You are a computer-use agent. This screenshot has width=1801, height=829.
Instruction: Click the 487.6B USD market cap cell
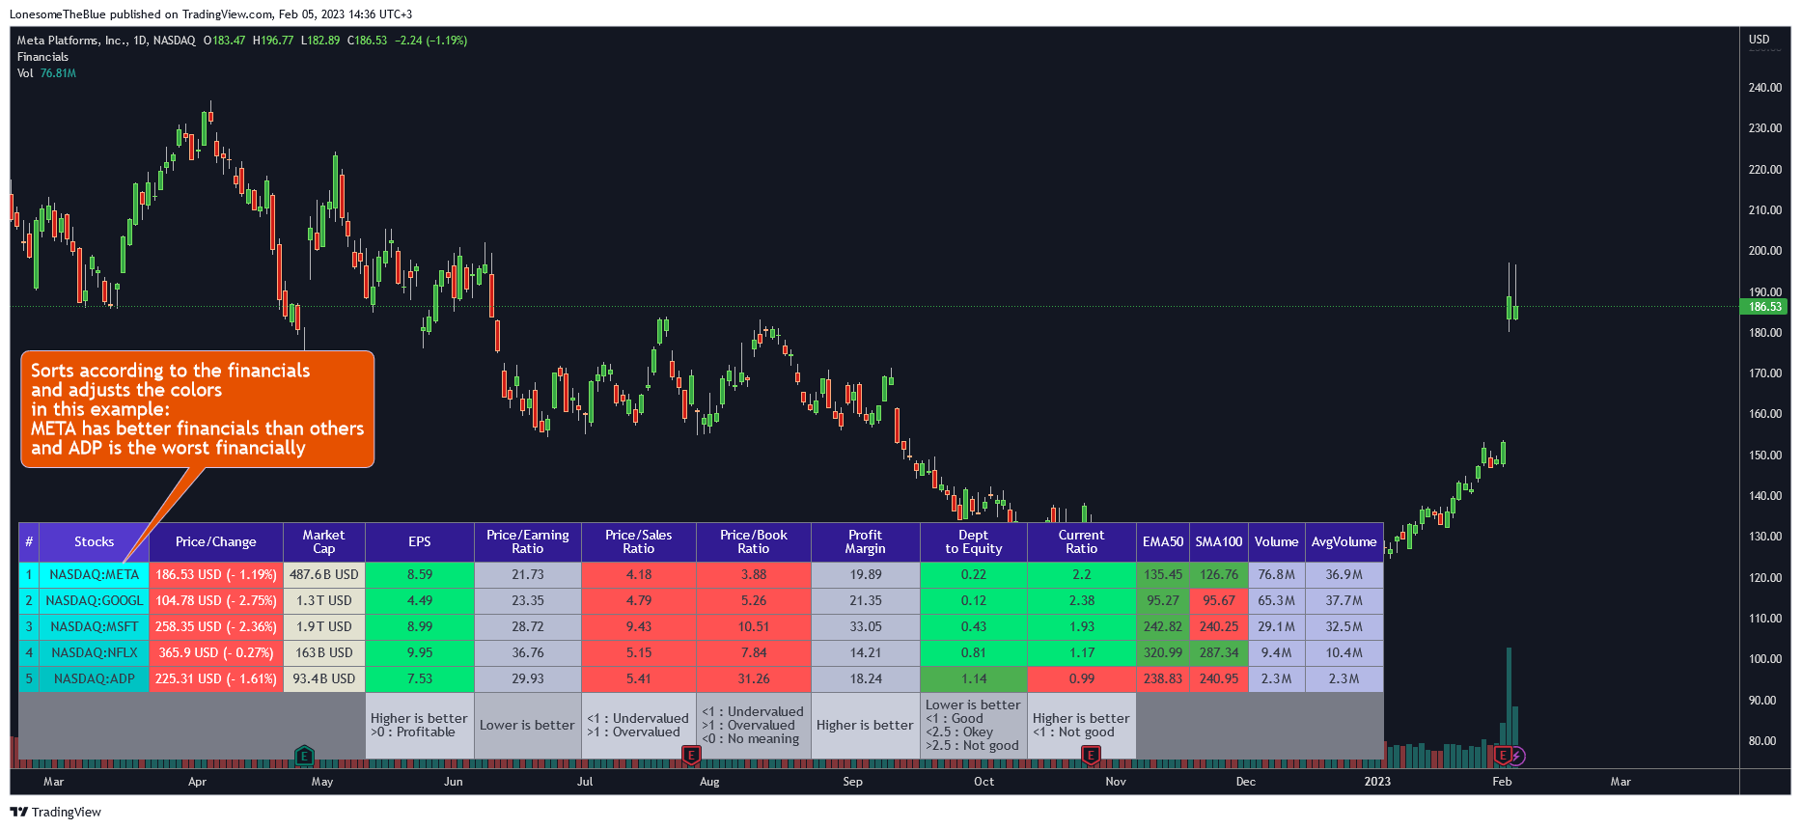324,575
